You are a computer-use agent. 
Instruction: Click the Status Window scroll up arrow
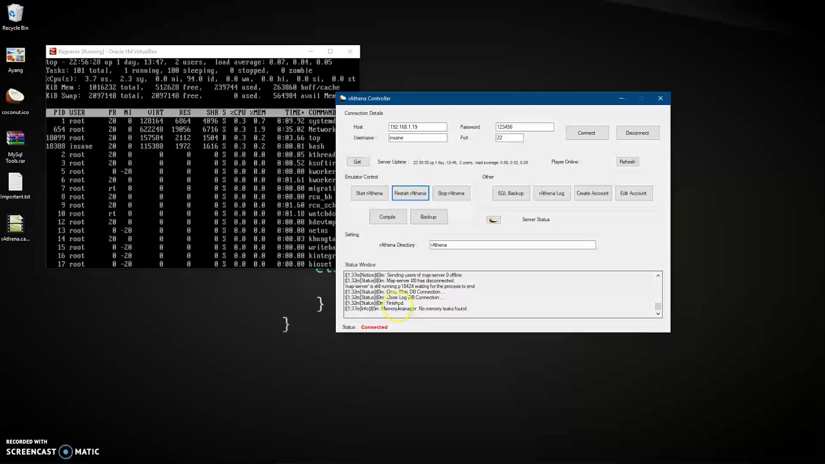(658, 276)
